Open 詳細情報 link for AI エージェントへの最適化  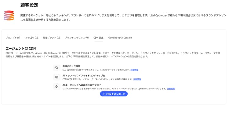(171, 89)
